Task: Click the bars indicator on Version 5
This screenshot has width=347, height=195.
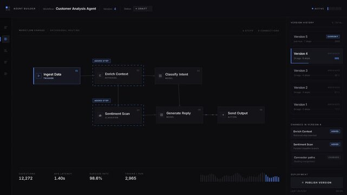Action: pyautogui.click(x=337, y=41)
